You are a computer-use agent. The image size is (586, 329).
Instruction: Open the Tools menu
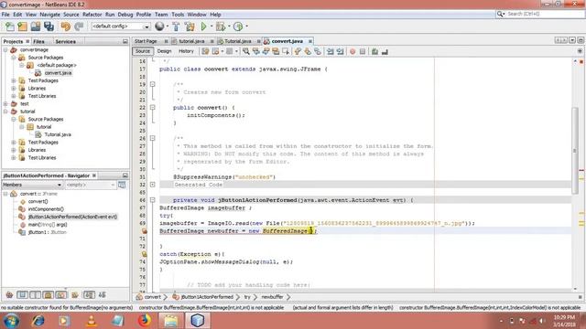pos(178,15)
